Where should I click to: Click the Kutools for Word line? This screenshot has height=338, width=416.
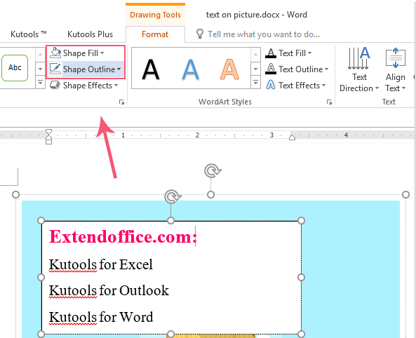(x=101, y=317)
